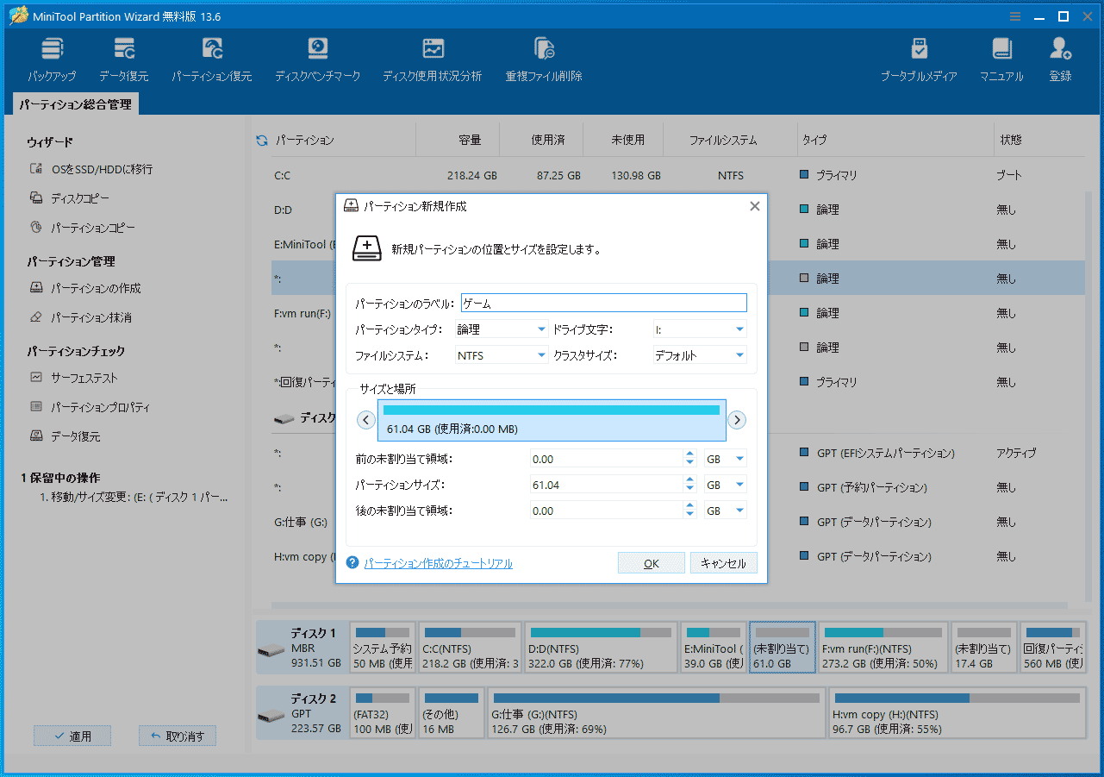Select 61.0 GB unallocated block on map
The height and width of the screenshot is (777, 1104).
click(783, 648)
